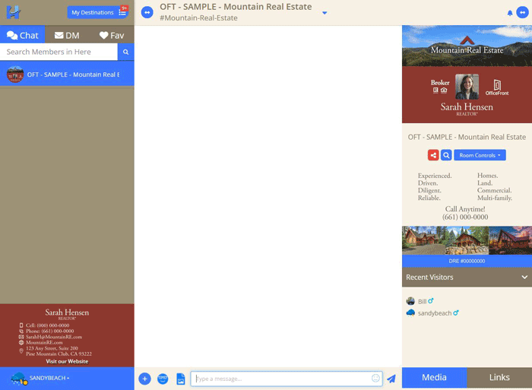
Task: Click the Visit our Website link
Action: click(x=67, y=361)
